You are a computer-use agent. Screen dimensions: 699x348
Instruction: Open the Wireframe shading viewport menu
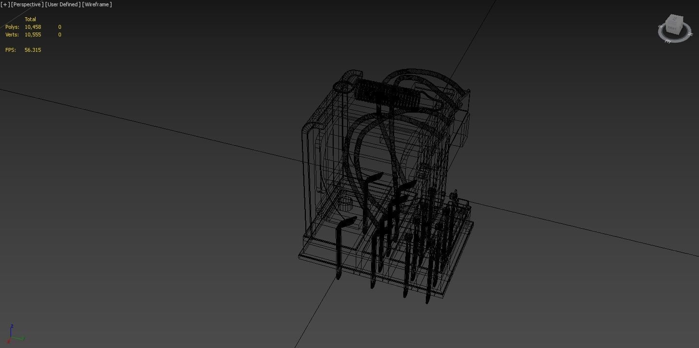(97, 4)
